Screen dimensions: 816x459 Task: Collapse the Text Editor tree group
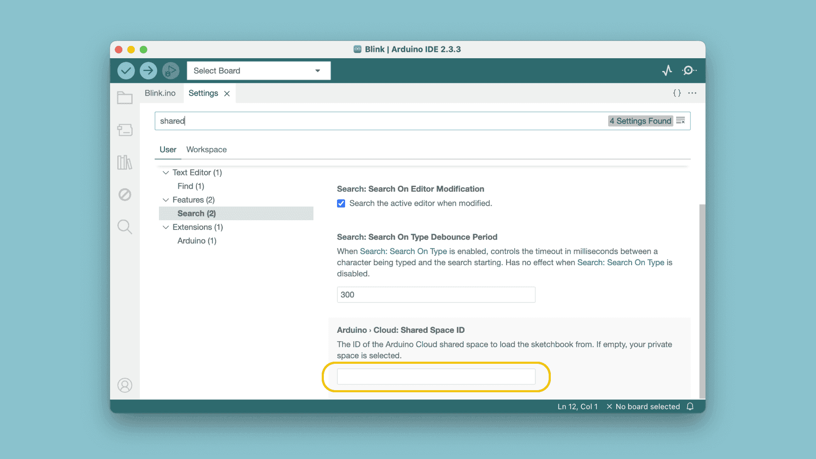pyautogui.click(x=166, y=173)
